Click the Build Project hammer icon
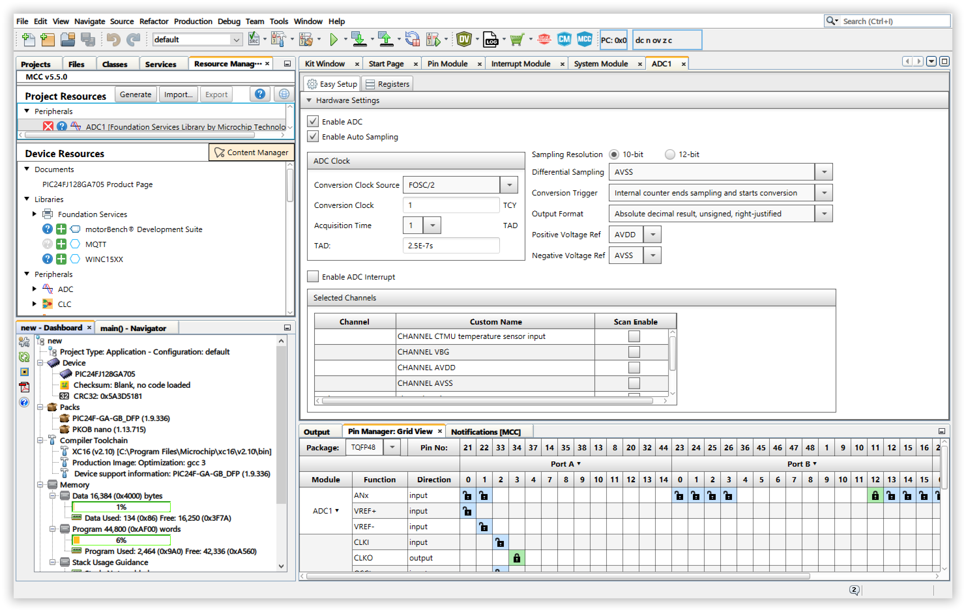This screenshot has width=966, height=612. (278, 40)
